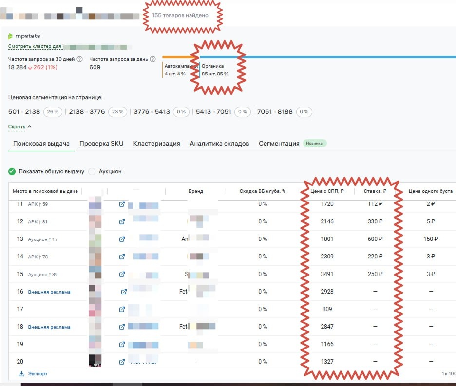Open the Сегментация tab
The height and width of the screenshot is (386, 456).
tap(279, 143)
